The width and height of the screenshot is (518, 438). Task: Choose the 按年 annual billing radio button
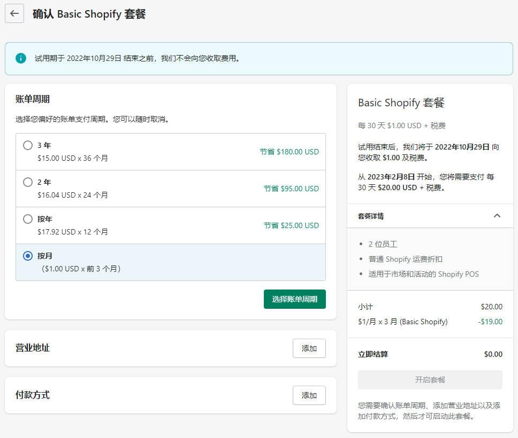click(28, 219)
